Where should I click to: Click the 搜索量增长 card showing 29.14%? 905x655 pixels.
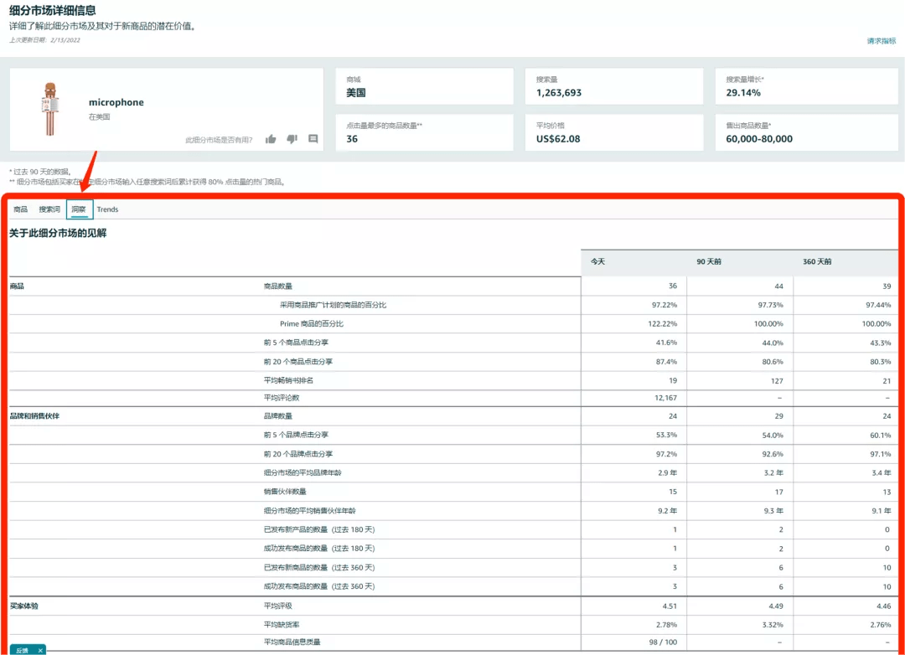click(x=803, y=86)
